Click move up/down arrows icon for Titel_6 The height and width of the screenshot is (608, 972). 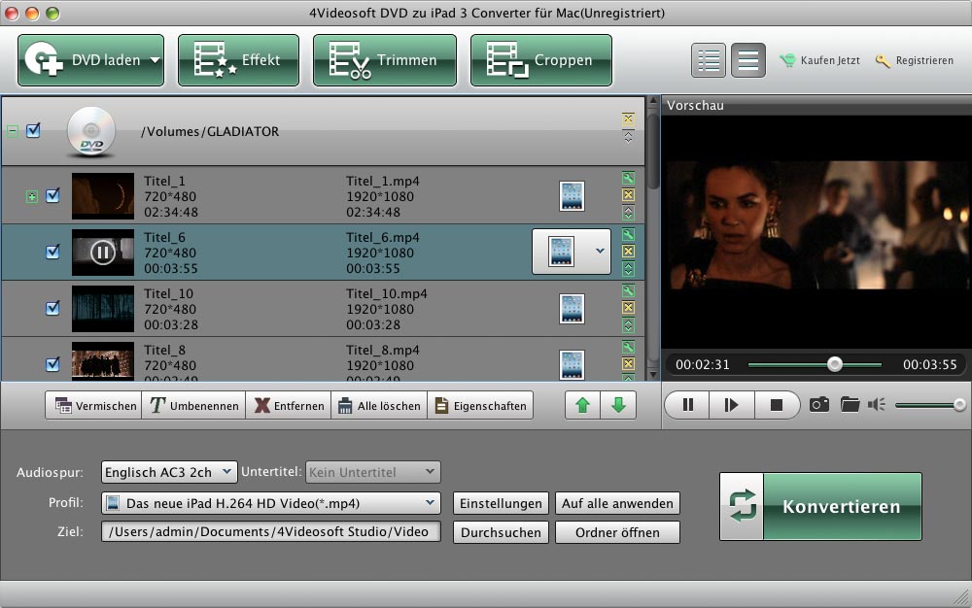click(x=628, y=269)
